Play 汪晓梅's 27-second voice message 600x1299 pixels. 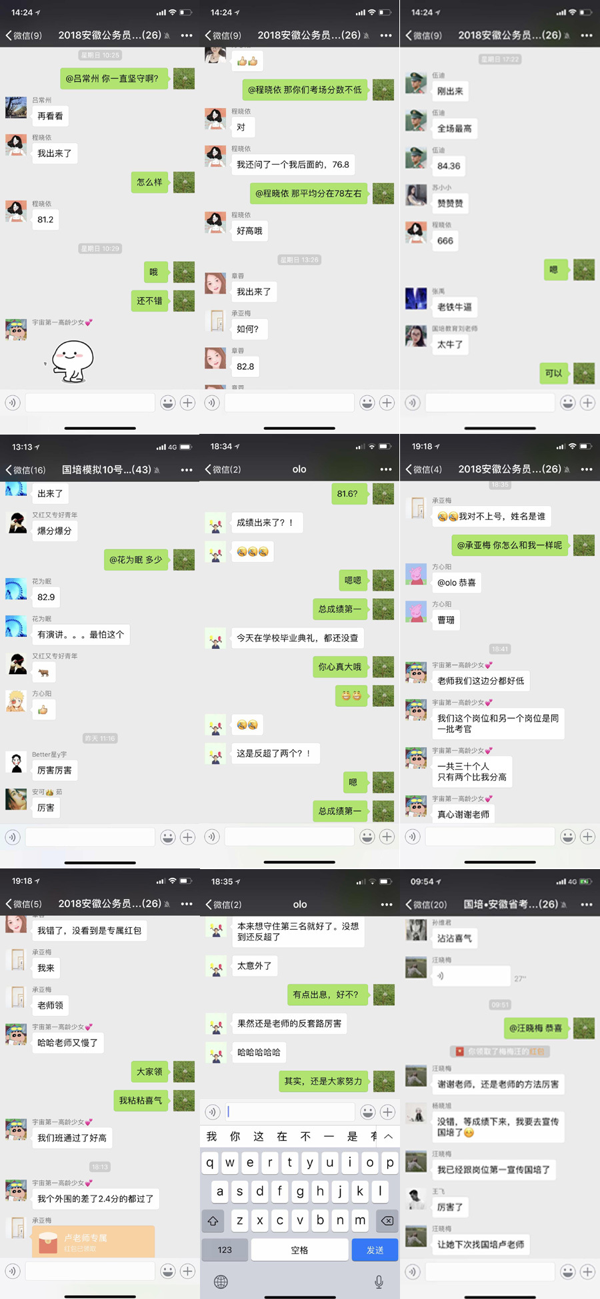pos(471,976)
